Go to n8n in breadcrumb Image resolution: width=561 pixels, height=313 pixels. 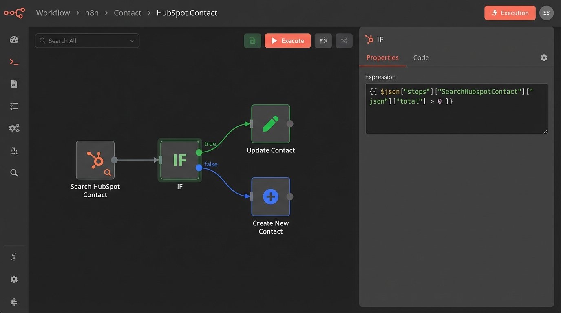(x=92, y=13)
